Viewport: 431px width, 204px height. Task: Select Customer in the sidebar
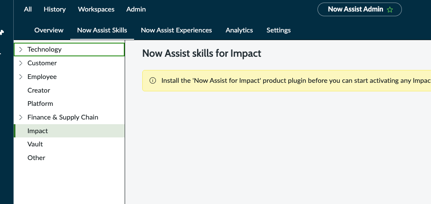(x=69, y=63)
